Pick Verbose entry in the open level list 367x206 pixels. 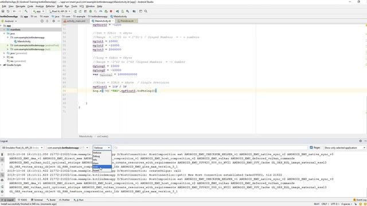(x=102, y=153)
